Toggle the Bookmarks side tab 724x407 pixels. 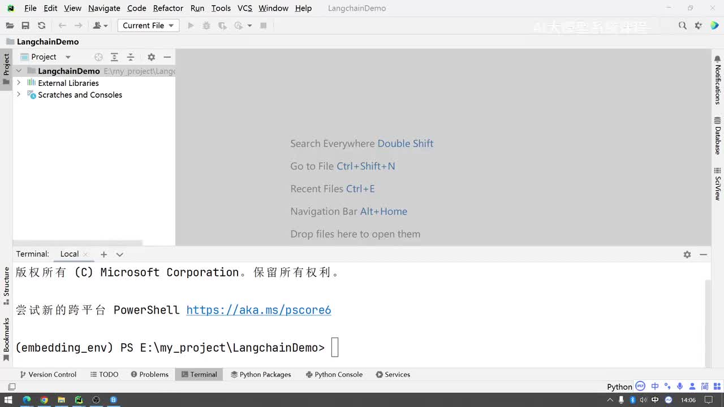click(x=6, y=339)
